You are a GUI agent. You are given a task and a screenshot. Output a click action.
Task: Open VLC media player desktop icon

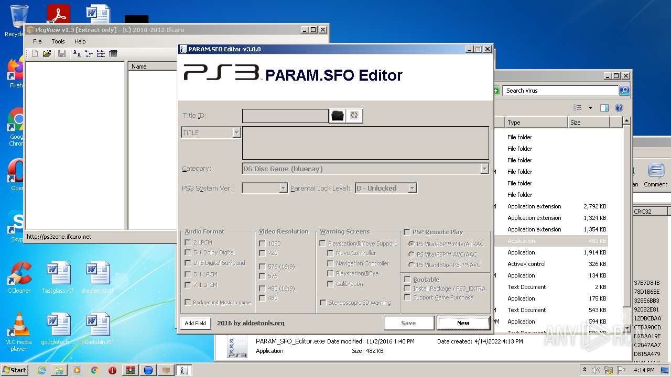19,332
